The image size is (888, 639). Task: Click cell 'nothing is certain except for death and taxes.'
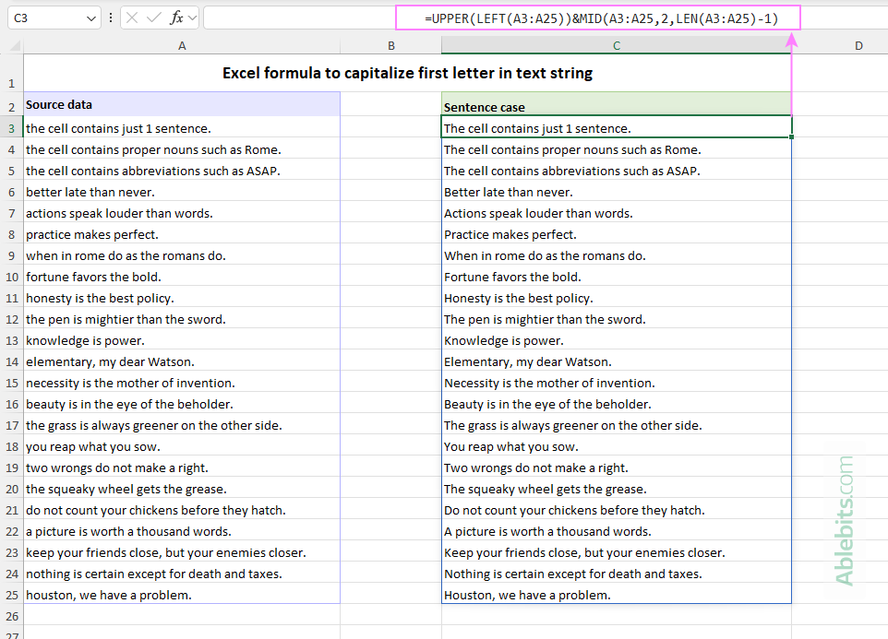[182, 574]
